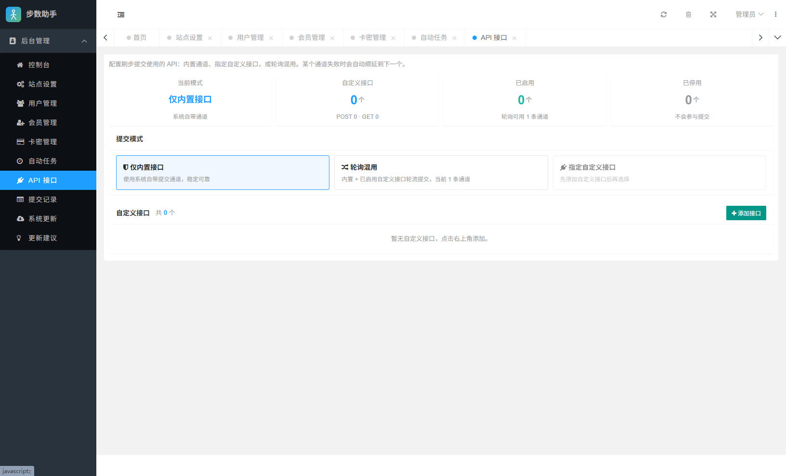Close the 卡密管理 tab
The width and height of the screenshot is (786, 476).
coord(393,38)
